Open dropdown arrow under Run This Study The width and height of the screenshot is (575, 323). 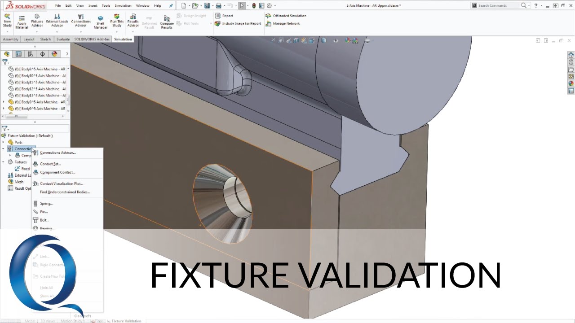[117, 32]
